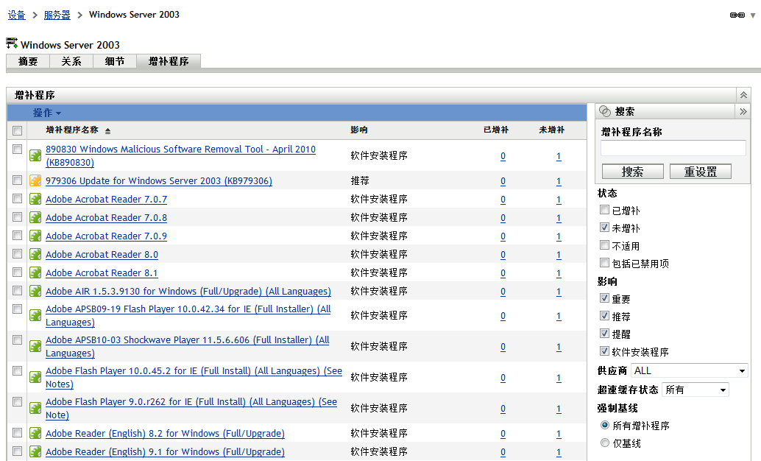The width and height of the screenshot is (761, 461).
Task: Click the server icon beside Windows Server 2003 heading
Action: (x=10, y=43)
